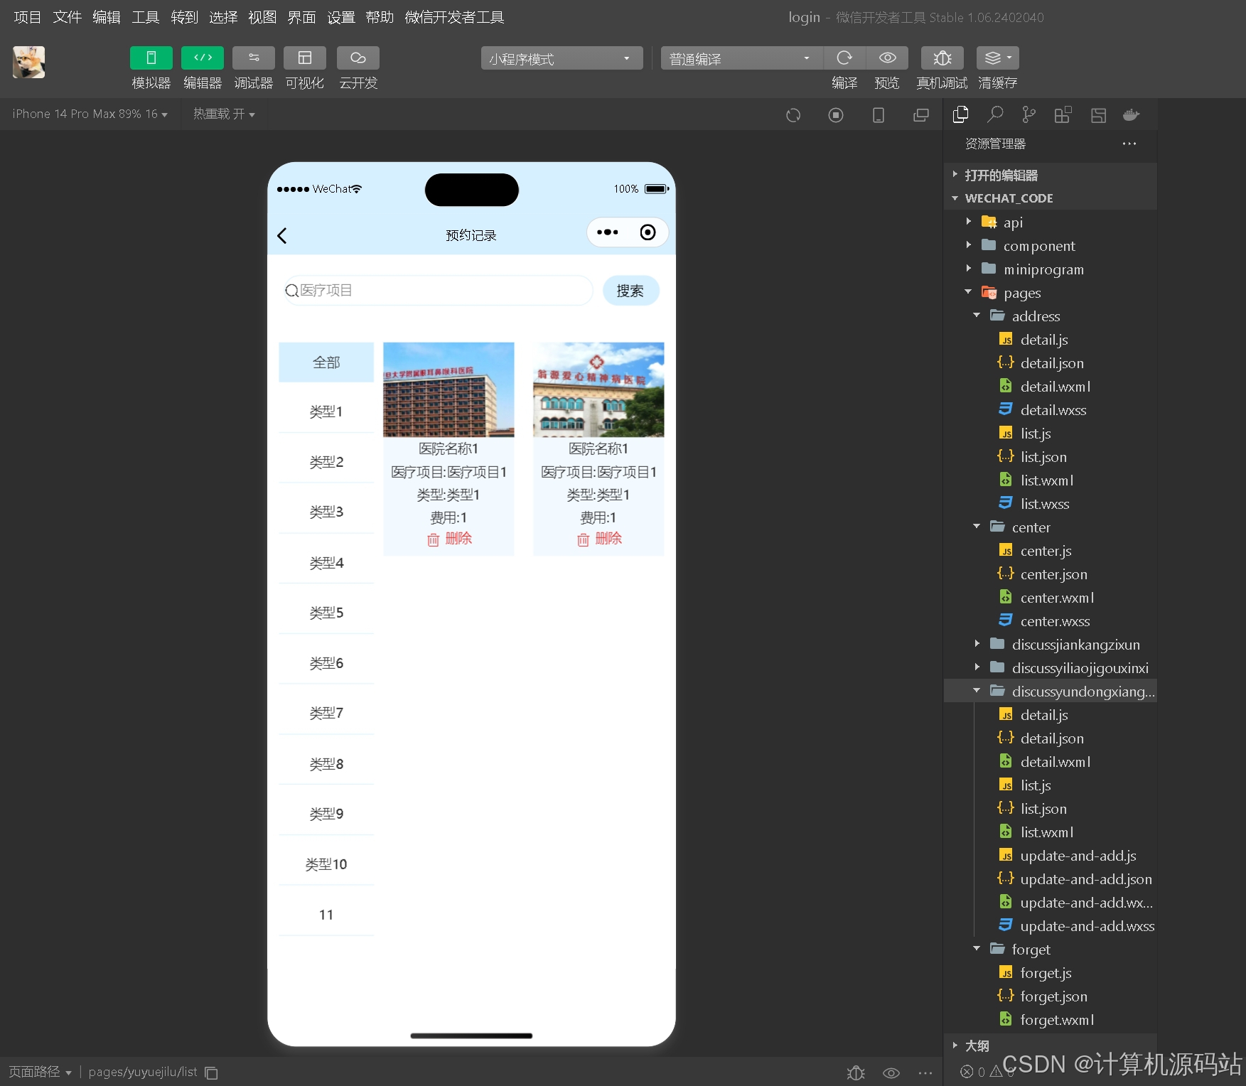The height and width of the screenshot is (1086, 1246).
Task: Open the first hospital building image
Action: pyautogui.click(x=449, y=389)
